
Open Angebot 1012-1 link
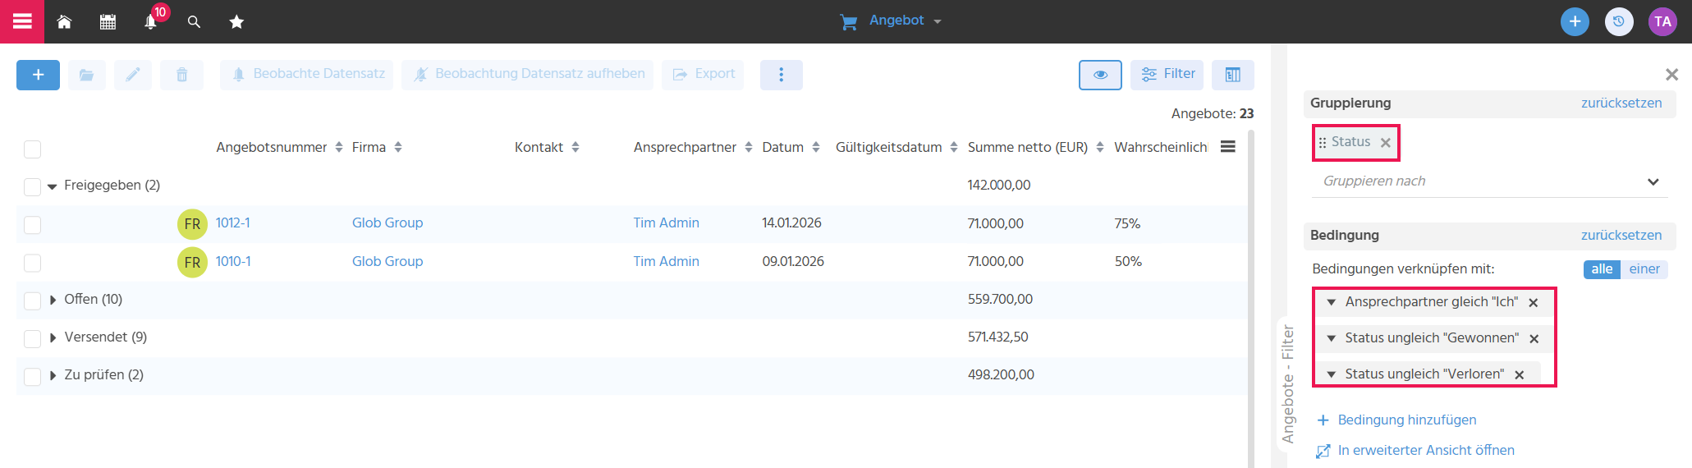click(x=233, y=223)
